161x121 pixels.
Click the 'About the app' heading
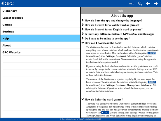tap(122, 16)
